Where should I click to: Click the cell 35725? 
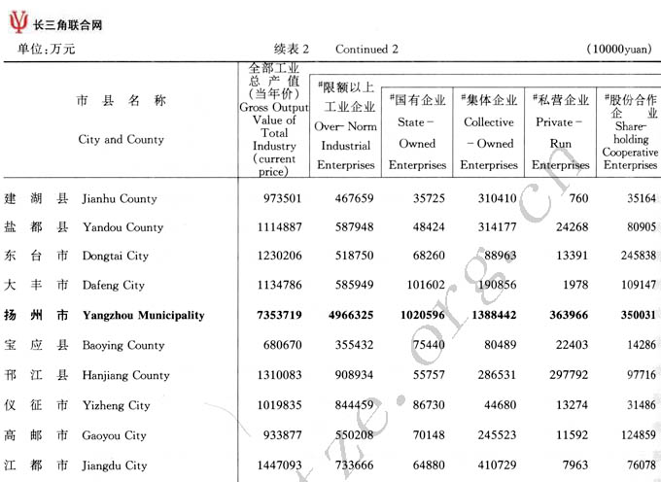click(x=429, y=198)
